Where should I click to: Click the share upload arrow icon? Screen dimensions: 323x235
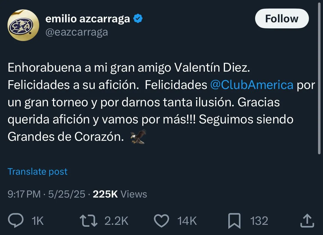pyautogui.click(x=307, y=221)
